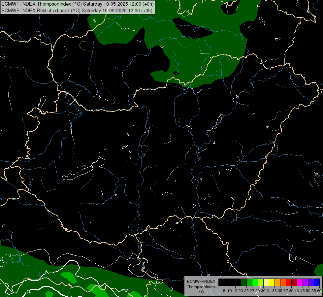The image size is (323, 297).
Task: Click the bright green 27–29 legend swatch
Action: click(255, 282)
